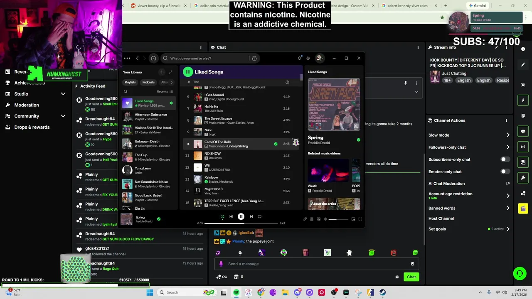Open Yung Lean artist in library
This screenshot has height=299, width=532.
tap(148, 170)
